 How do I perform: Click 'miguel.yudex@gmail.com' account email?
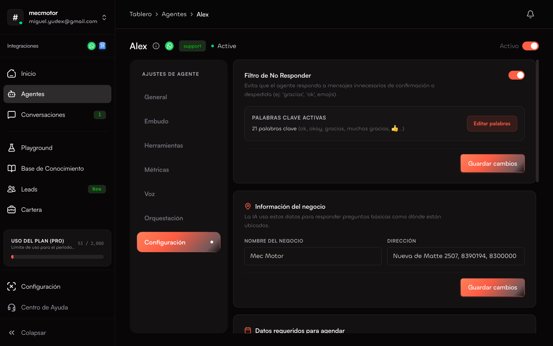63,22
